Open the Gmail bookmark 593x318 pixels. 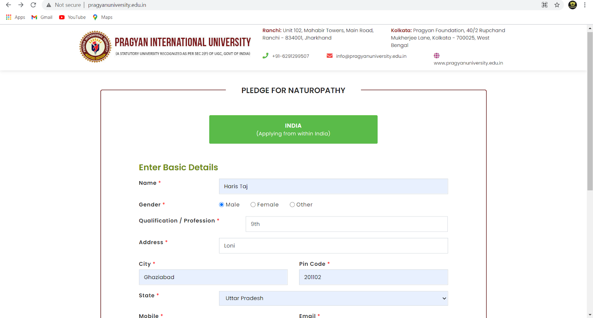42,17
